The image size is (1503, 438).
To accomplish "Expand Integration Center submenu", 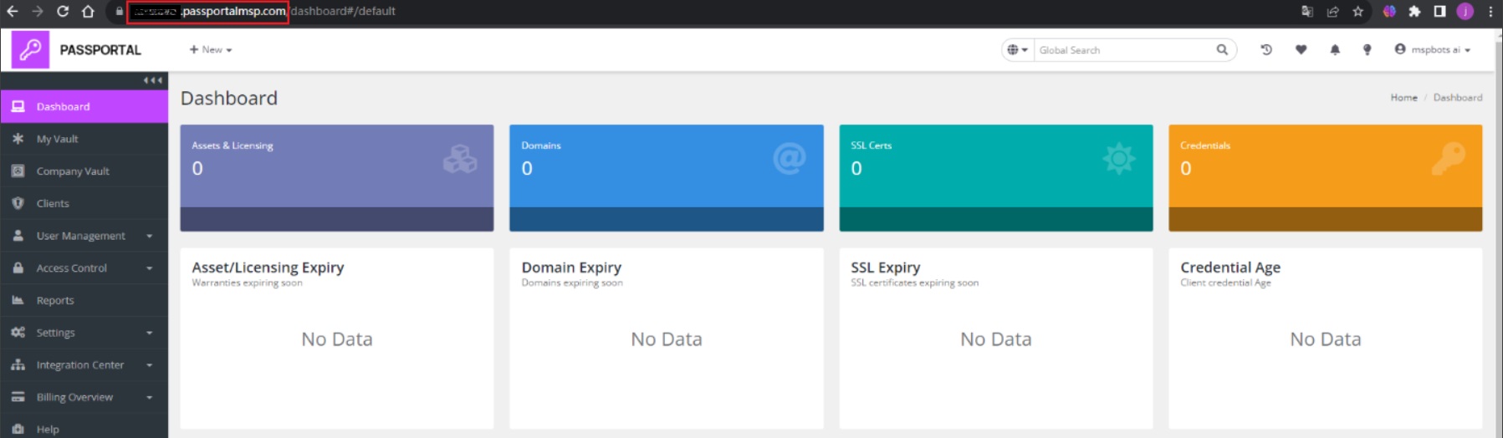I will point(84,365).
